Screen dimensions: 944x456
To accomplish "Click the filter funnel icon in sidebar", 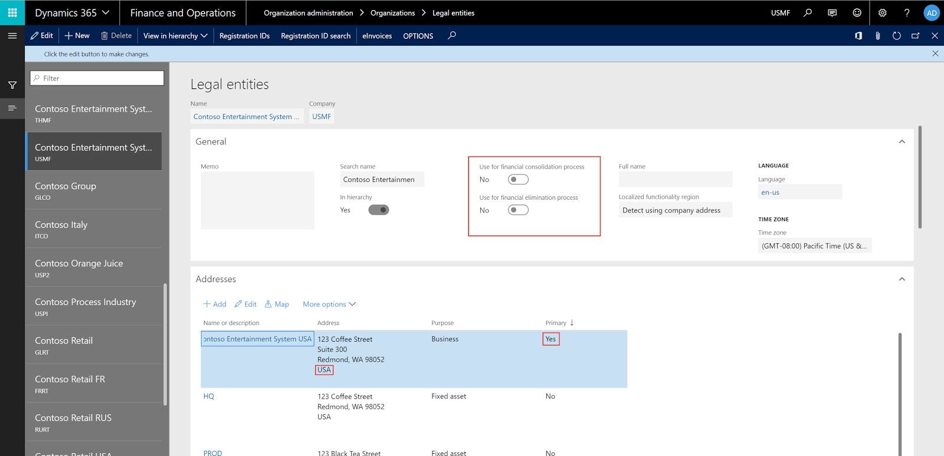I will (12, 85).
